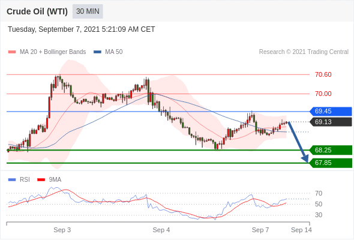Click the blue downward forecast arrow head
Viewport: 354px width, 240px height.
305,159
